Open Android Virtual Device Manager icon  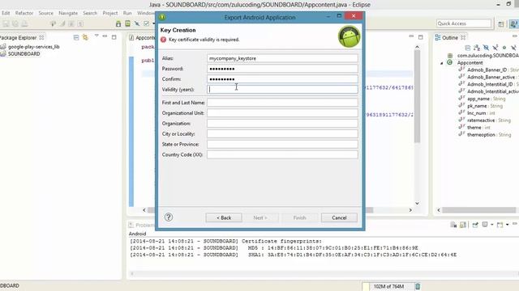(127, 23)
